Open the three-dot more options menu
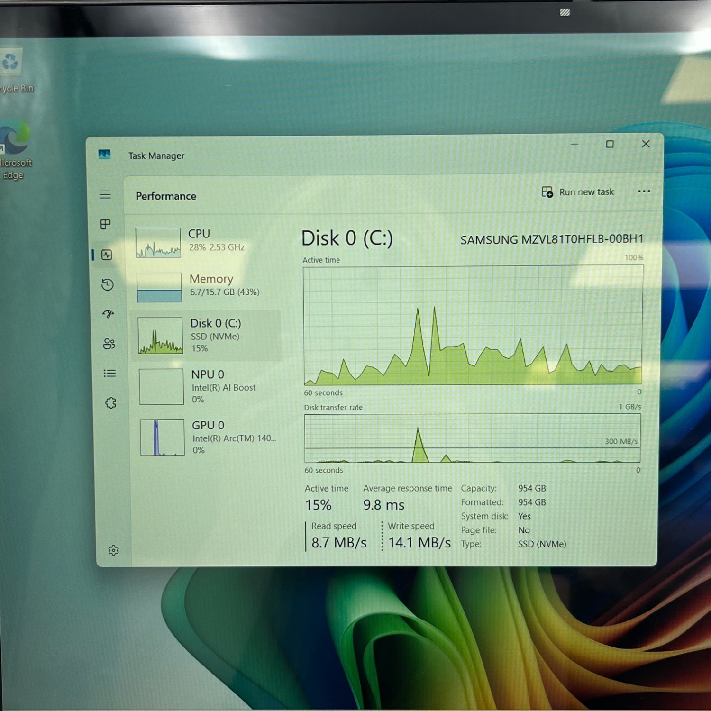Screen dimensions: 711x711 pos(644,191)
